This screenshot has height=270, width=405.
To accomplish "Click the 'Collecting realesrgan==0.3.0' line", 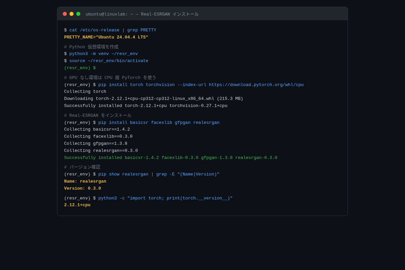I will pyautogui.click(x=101, y=151).
